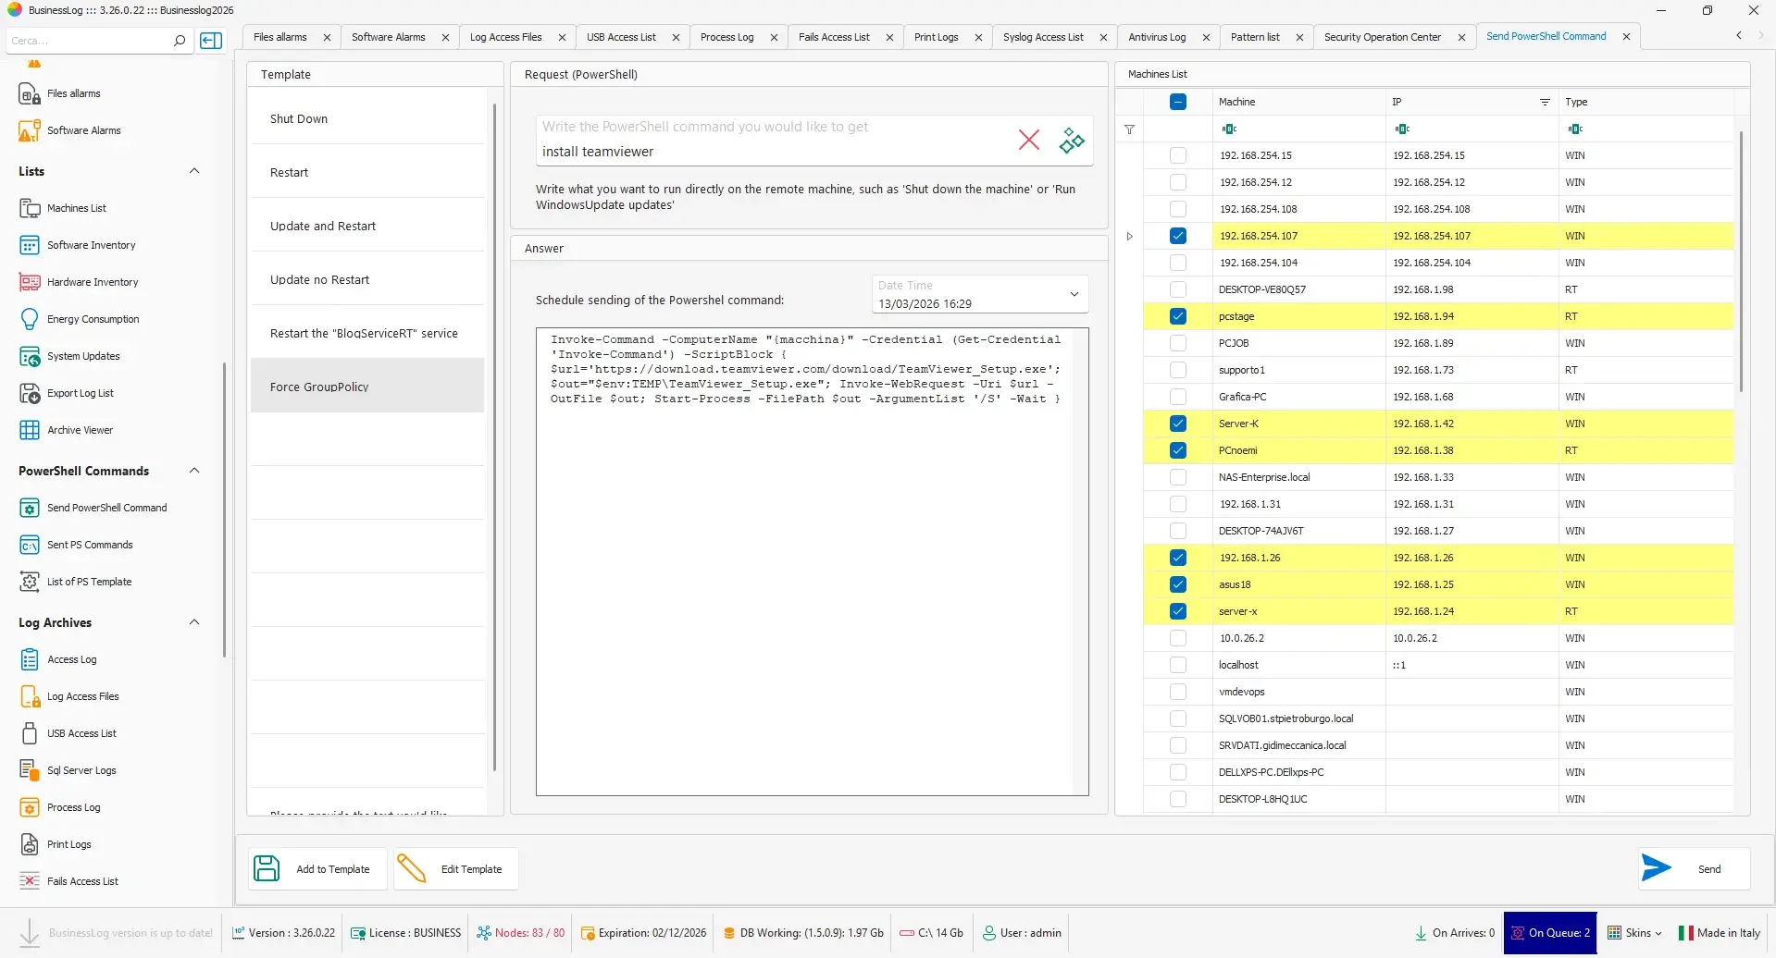Open System Updates sidebar icon
The image size is (1776, 958).
click(30, 356)
